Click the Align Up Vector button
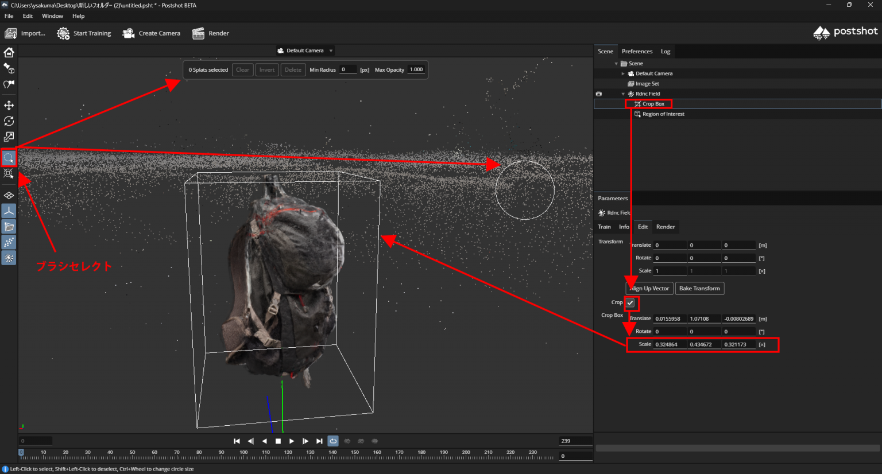This screenshot has height=474, width=882. [x=649, y=288]
